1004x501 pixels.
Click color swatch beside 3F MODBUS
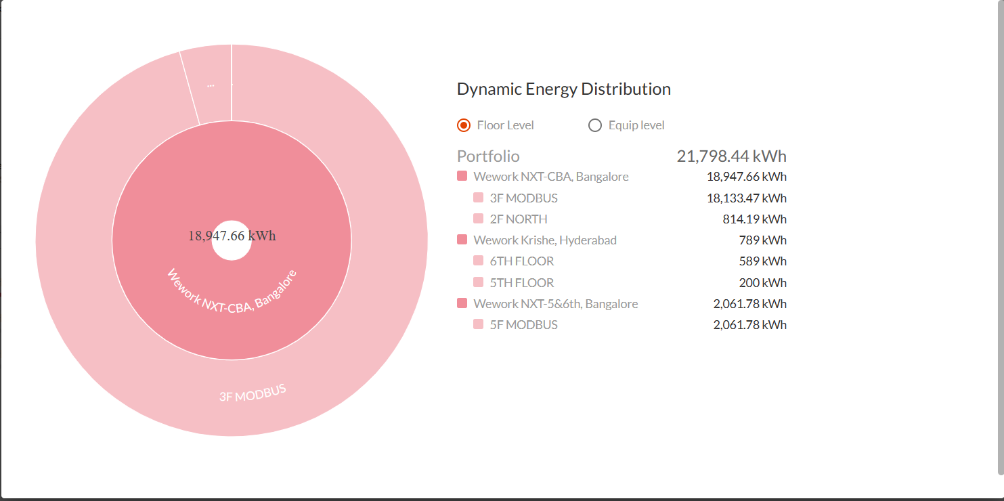pos(479,198)
